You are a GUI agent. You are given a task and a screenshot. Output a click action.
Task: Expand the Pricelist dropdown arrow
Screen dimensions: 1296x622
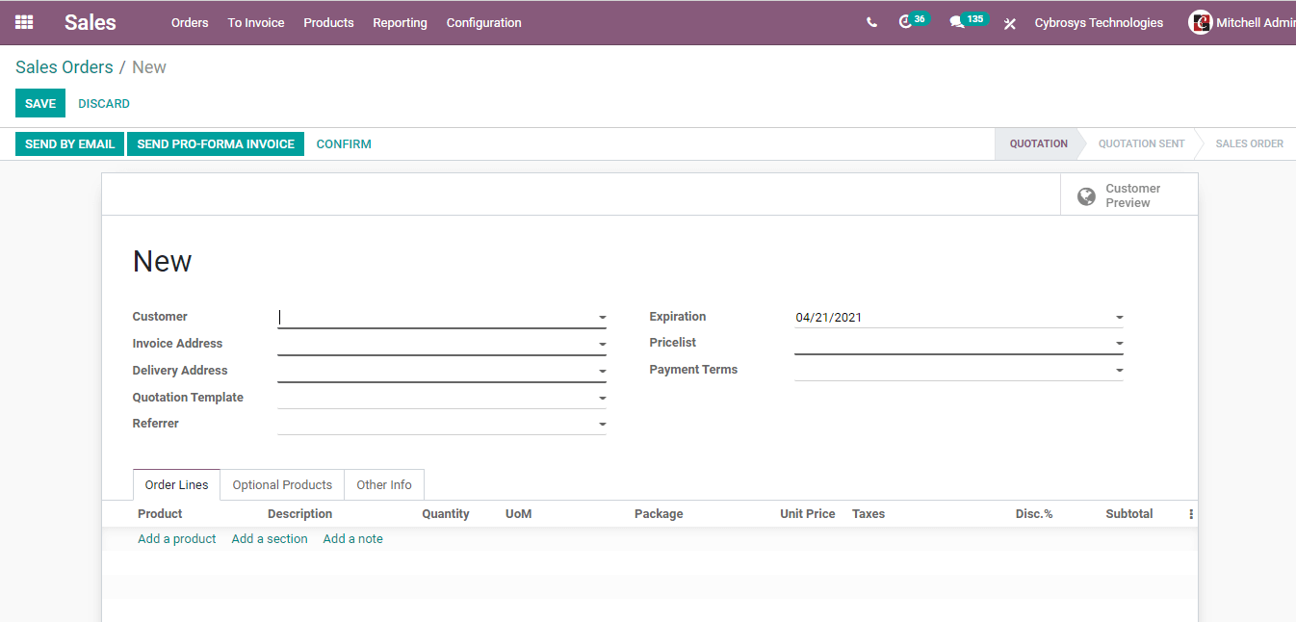(x=1119, y=344)
